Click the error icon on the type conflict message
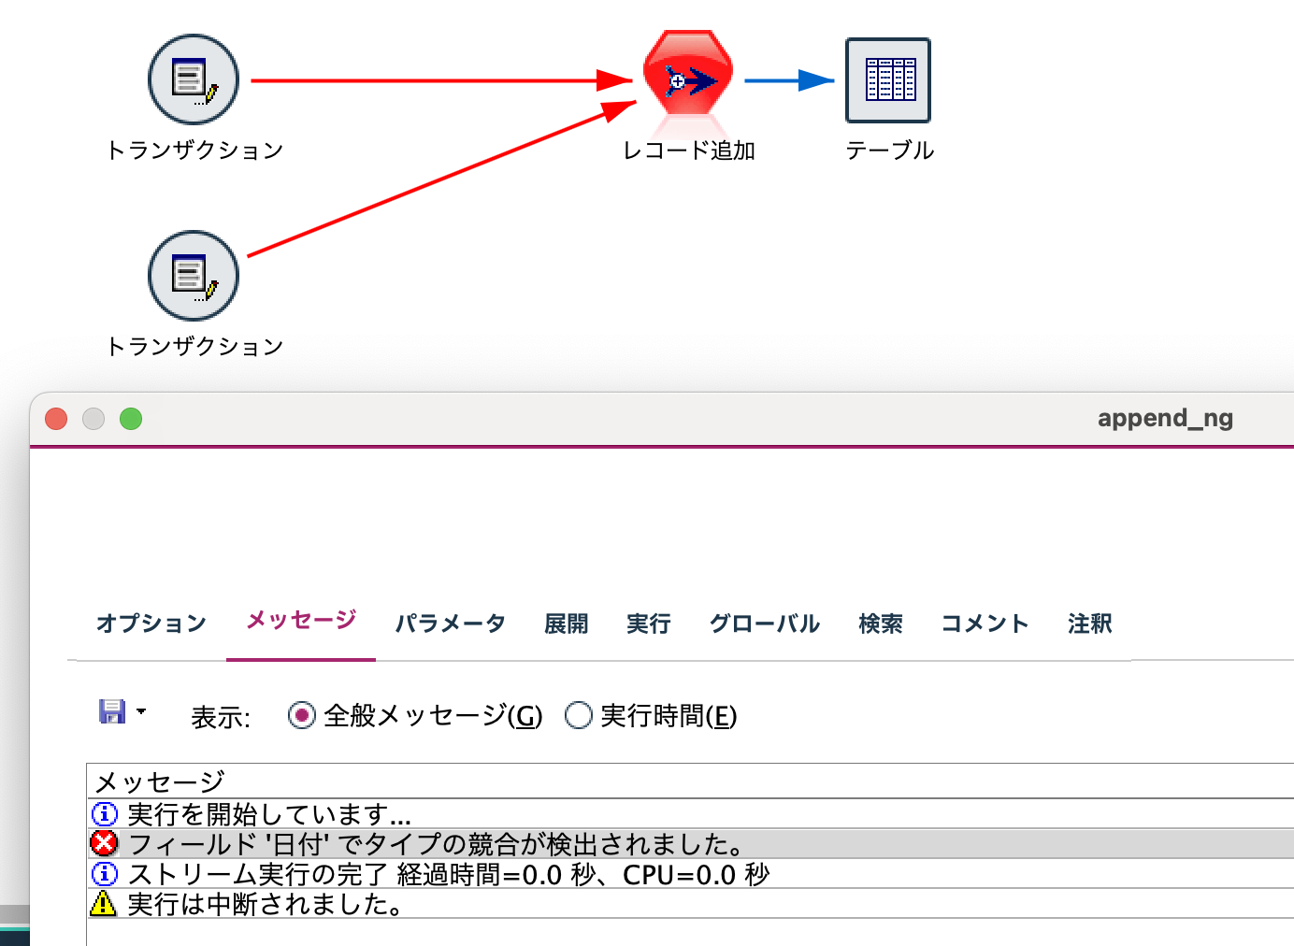 [105, 843]
